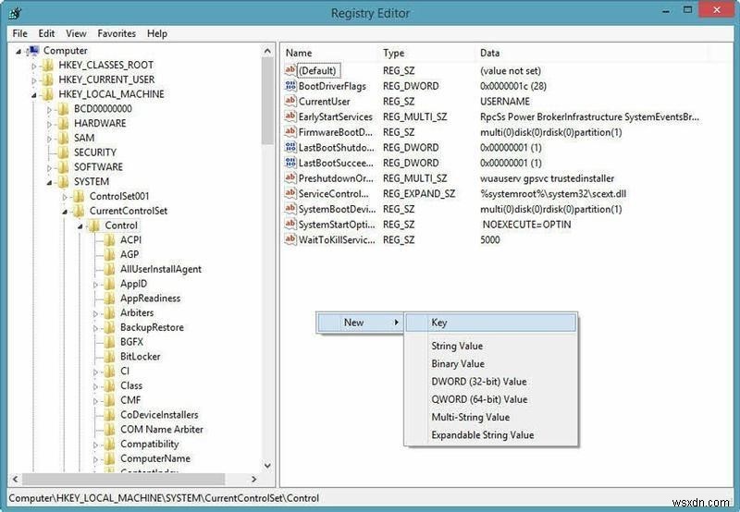740x512 pixels.
Task: Click the SECURITY folder icon
Action: click(x=63, y=152)
